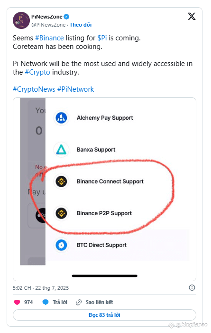Viewport: 211px width, 333px height.
Task: Click the X logo icon
Action: [x=192, y=16]
